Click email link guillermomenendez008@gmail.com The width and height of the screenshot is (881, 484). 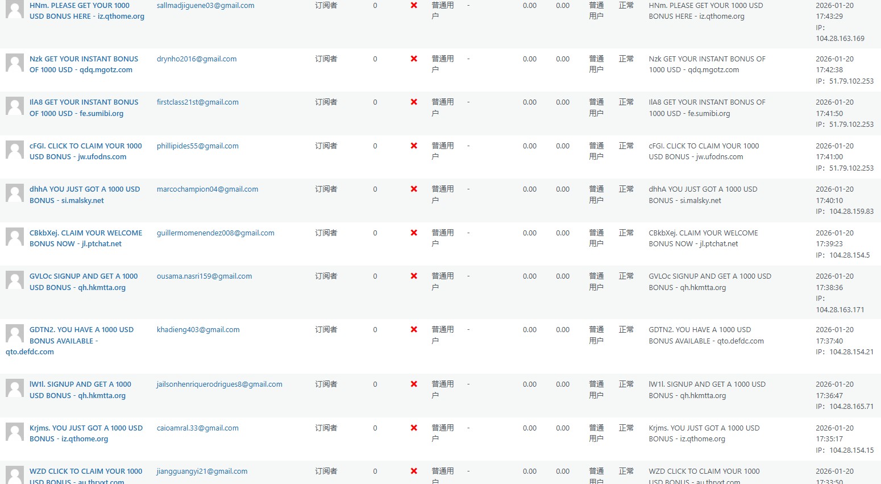tap(215, 233)
